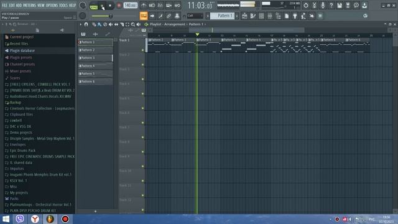This screenshot has width=398, height=224.
Task: Open the mixer view icon
Action: pos(269,16)
